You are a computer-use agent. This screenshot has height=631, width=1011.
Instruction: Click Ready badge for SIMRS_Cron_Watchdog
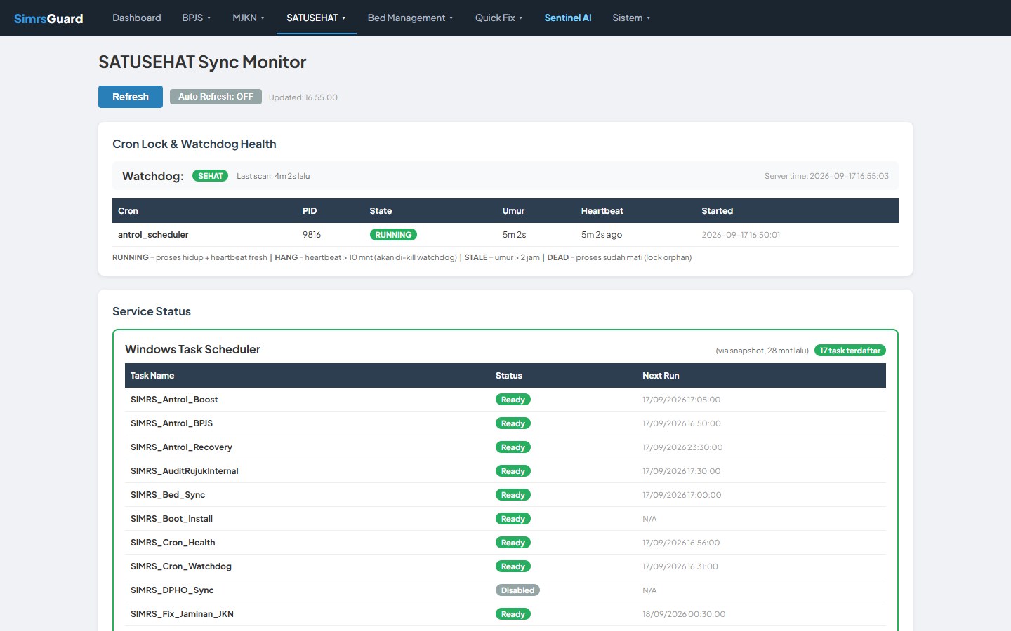513,566
